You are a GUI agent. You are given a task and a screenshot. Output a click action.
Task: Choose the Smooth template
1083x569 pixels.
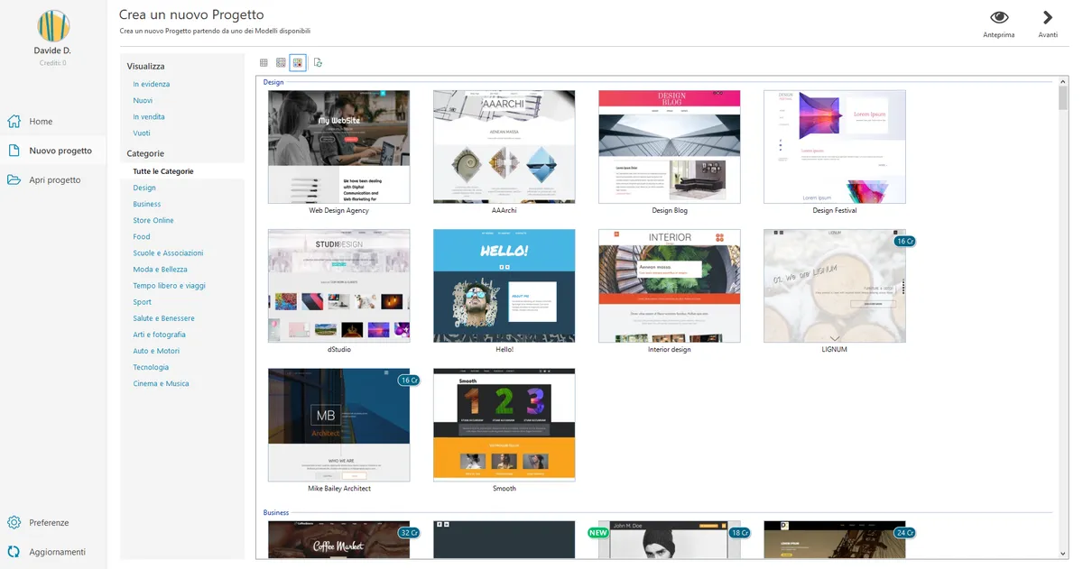pos(504,425)
